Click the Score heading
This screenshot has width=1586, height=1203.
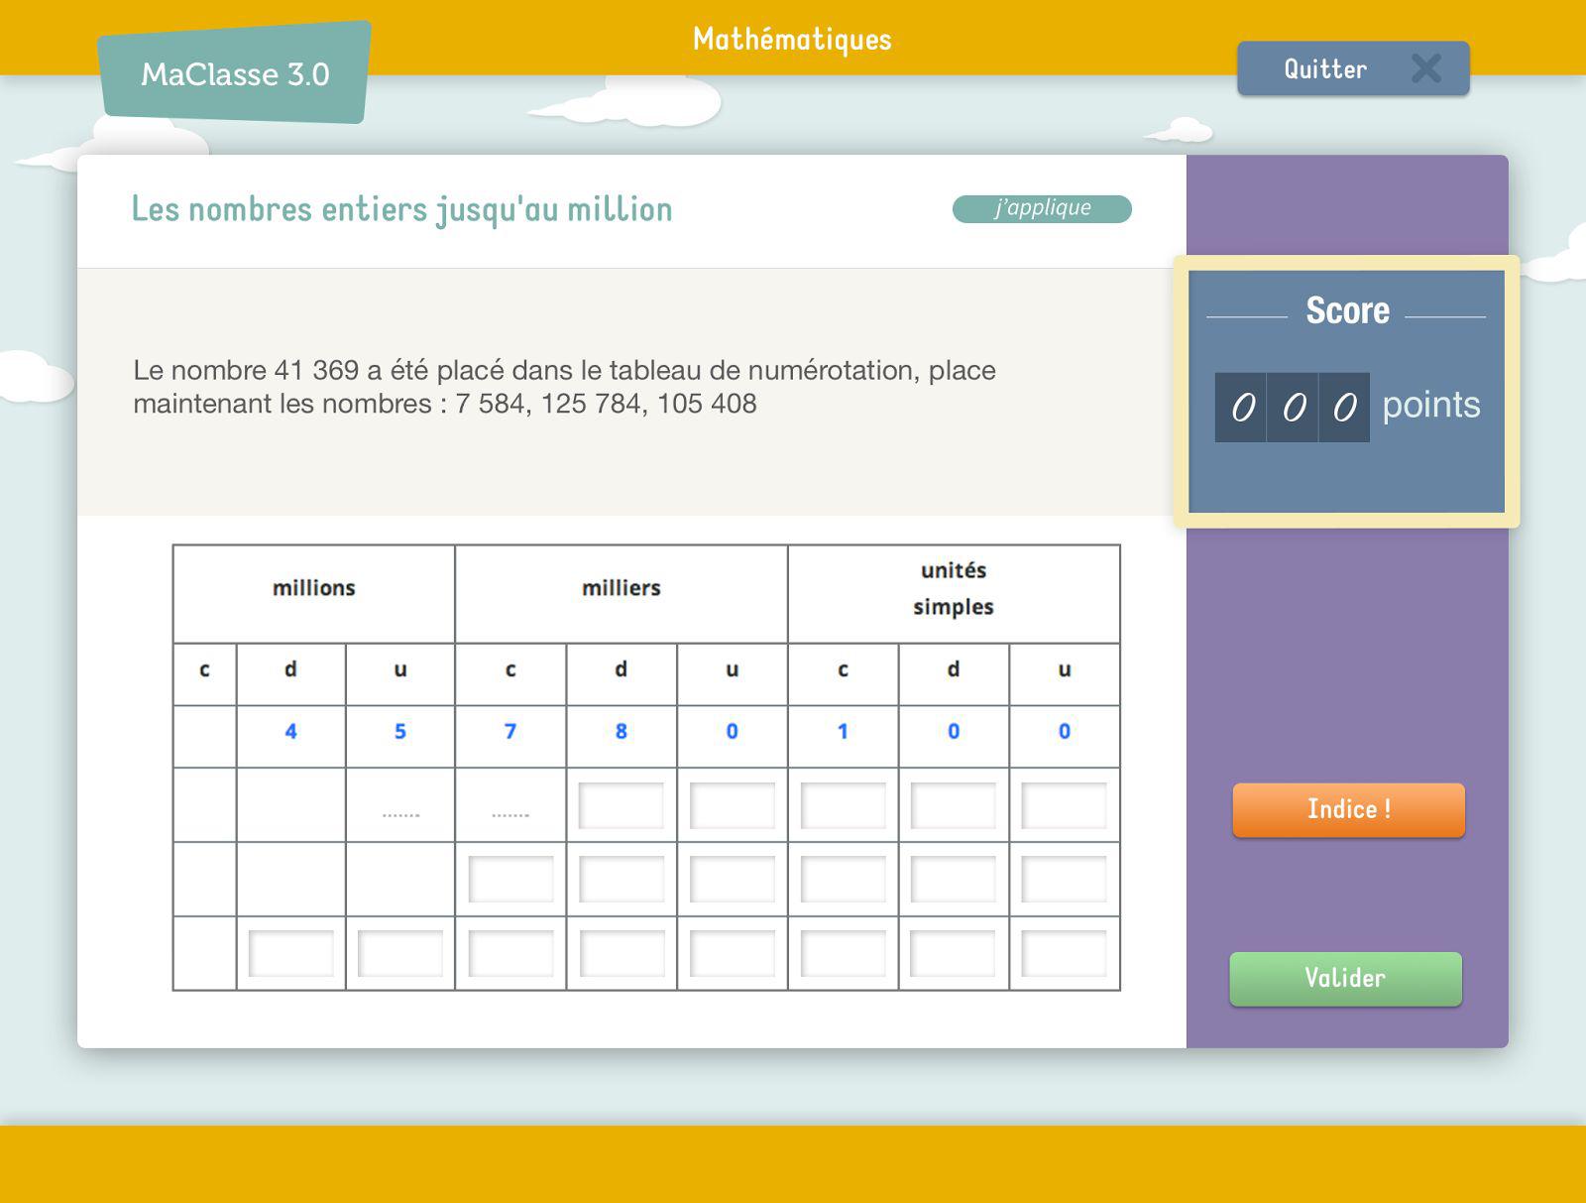(x=1347, y=310)
